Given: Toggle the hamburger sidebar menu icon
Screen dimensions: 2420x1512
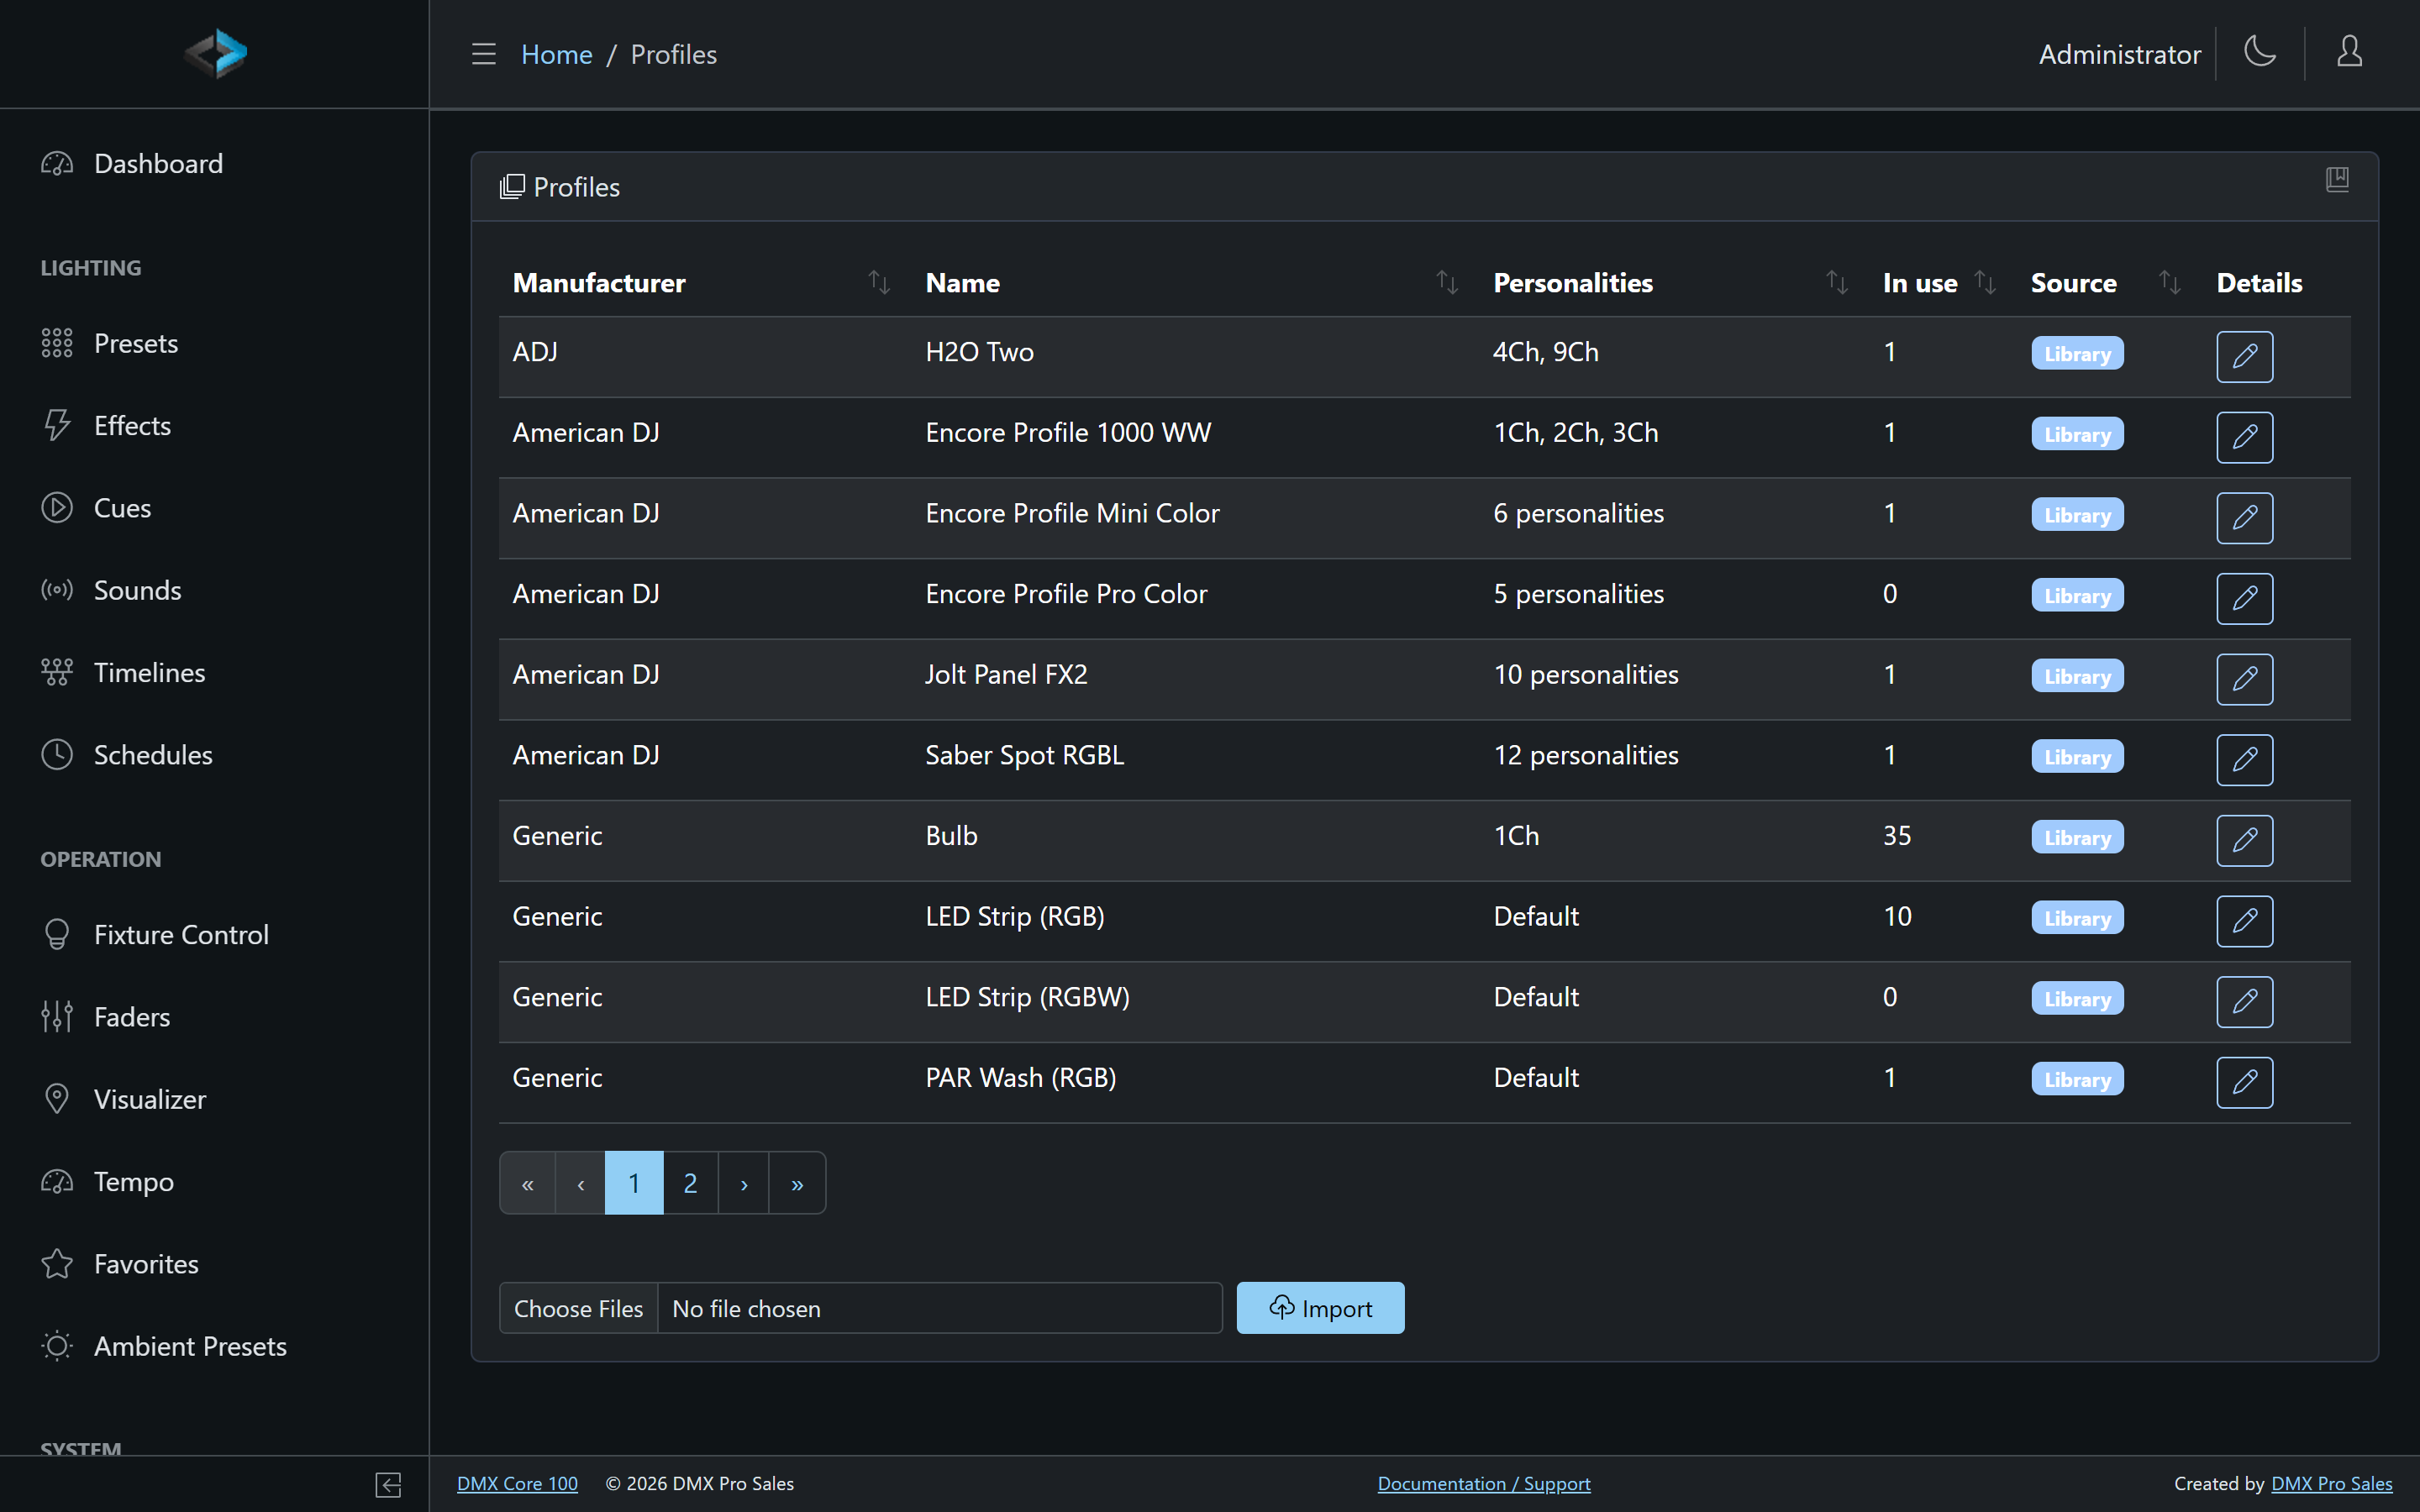Looking at the screenshot, I should (484, 54).
